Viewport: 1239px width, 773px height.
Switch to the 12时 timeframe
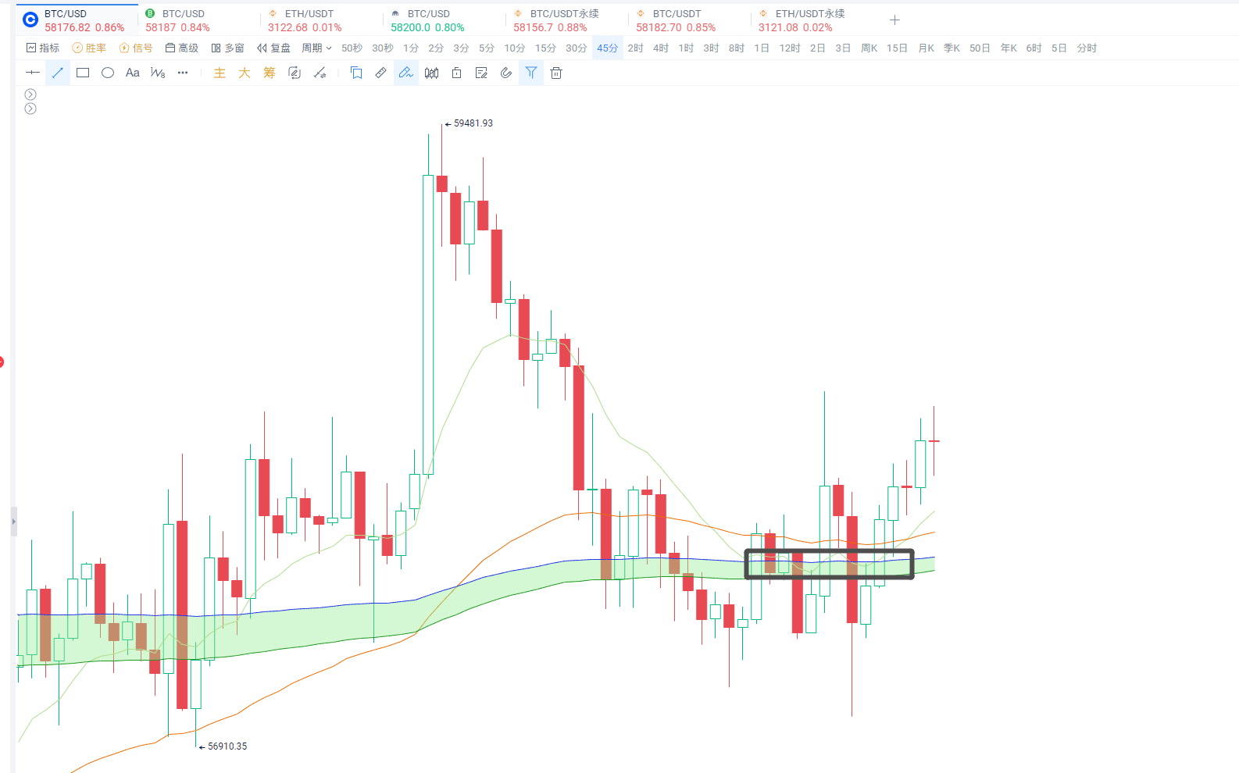coord(790,48)
